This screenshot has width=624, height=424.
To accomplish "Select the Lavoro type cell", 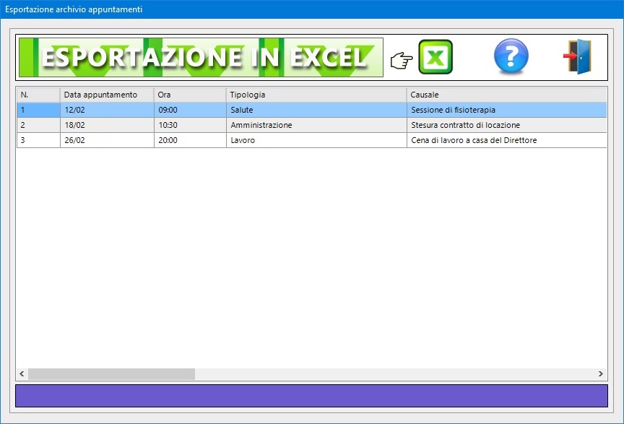I will [x=316, y=140].
